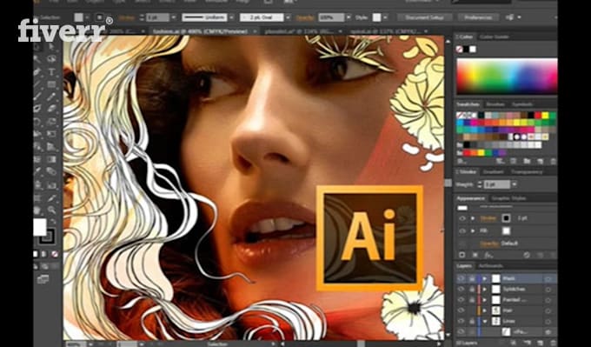Screen dimensions: 591x347
Task: Click the orange Stroke link in control bar
Action: (x=127, y=17)
